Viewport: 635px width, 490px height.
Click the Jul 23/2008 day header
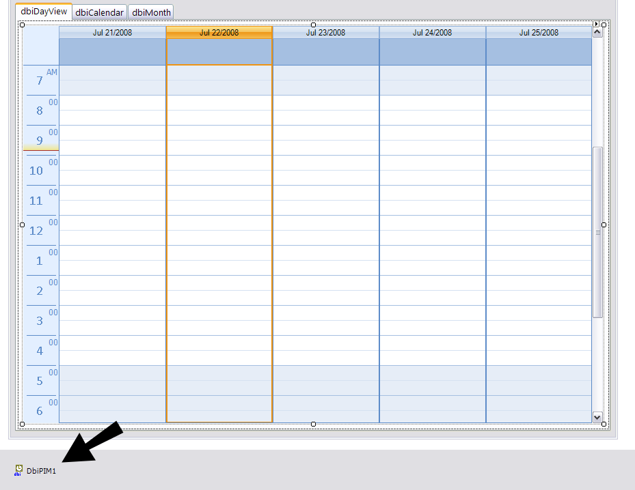325,32
